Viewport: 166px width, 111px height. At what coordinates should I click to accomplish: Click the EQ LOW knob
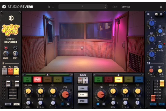(151, 54)
